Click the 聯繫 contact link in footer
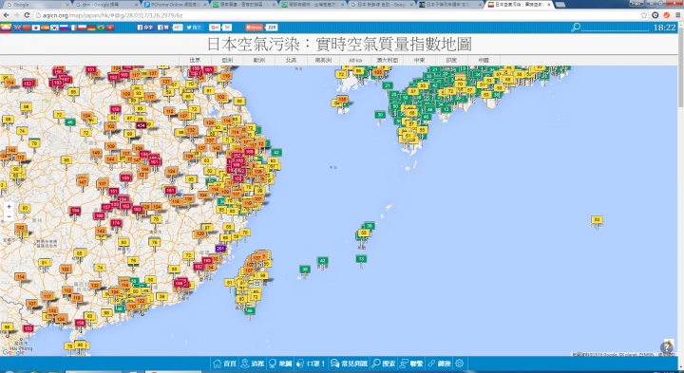Image resolution: width=684 pixels, height=373 pixels. (x=411, y=364)
